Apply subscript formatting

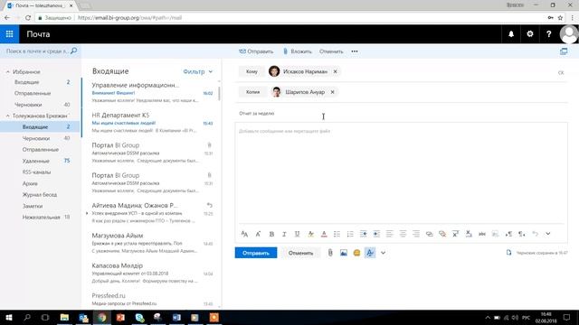click(x=469, y=234)
